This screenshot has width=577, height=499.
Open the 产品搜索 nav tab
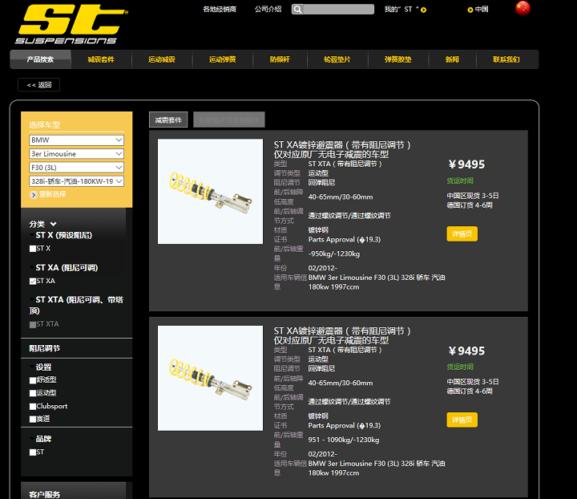pyautogui.click(x=41, y=59)
